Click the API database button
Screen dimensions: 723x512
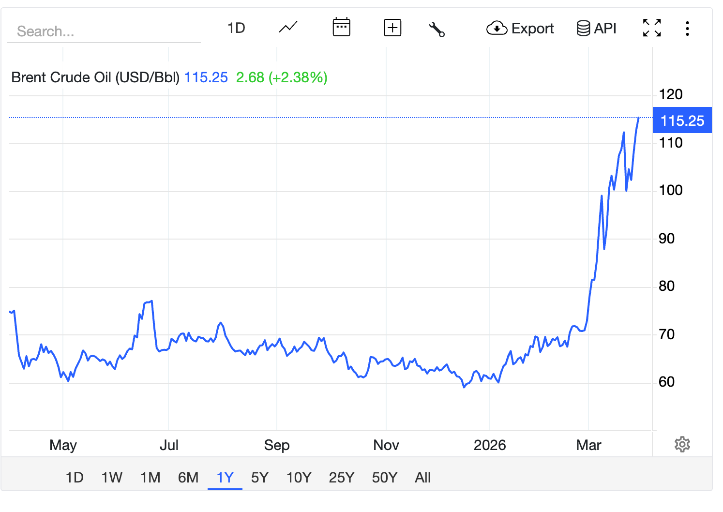coord(596,29)
